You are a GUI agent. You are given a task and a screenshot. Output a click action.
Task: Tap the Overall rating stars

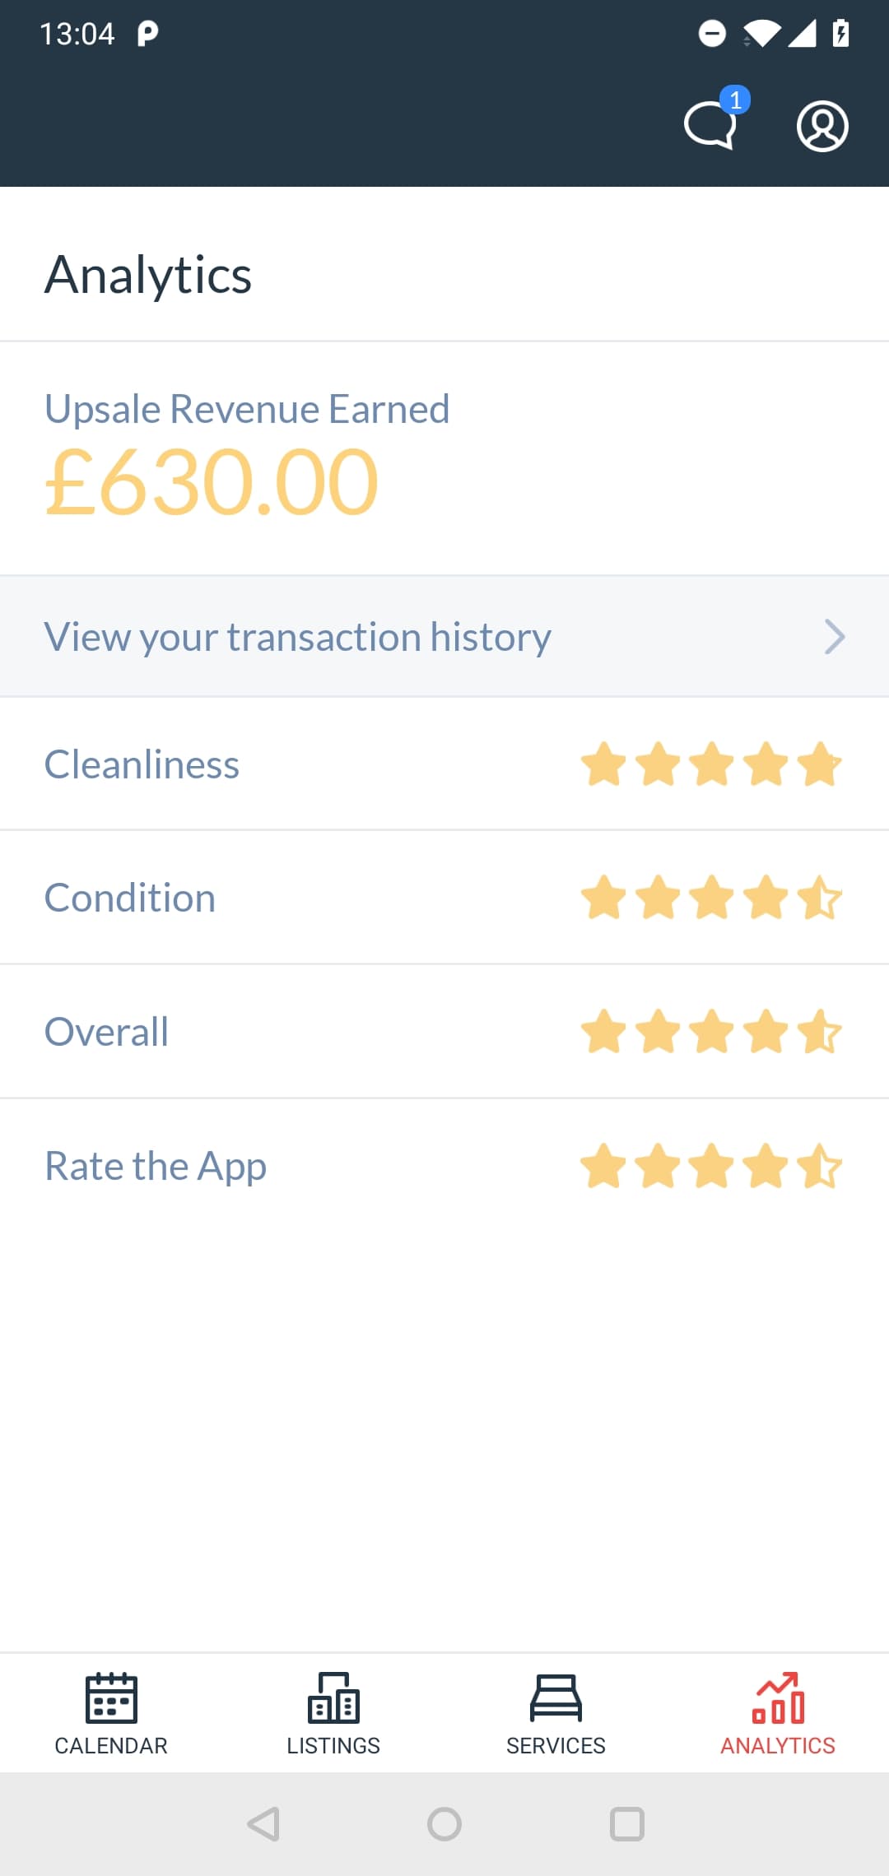click(711, 1032)
